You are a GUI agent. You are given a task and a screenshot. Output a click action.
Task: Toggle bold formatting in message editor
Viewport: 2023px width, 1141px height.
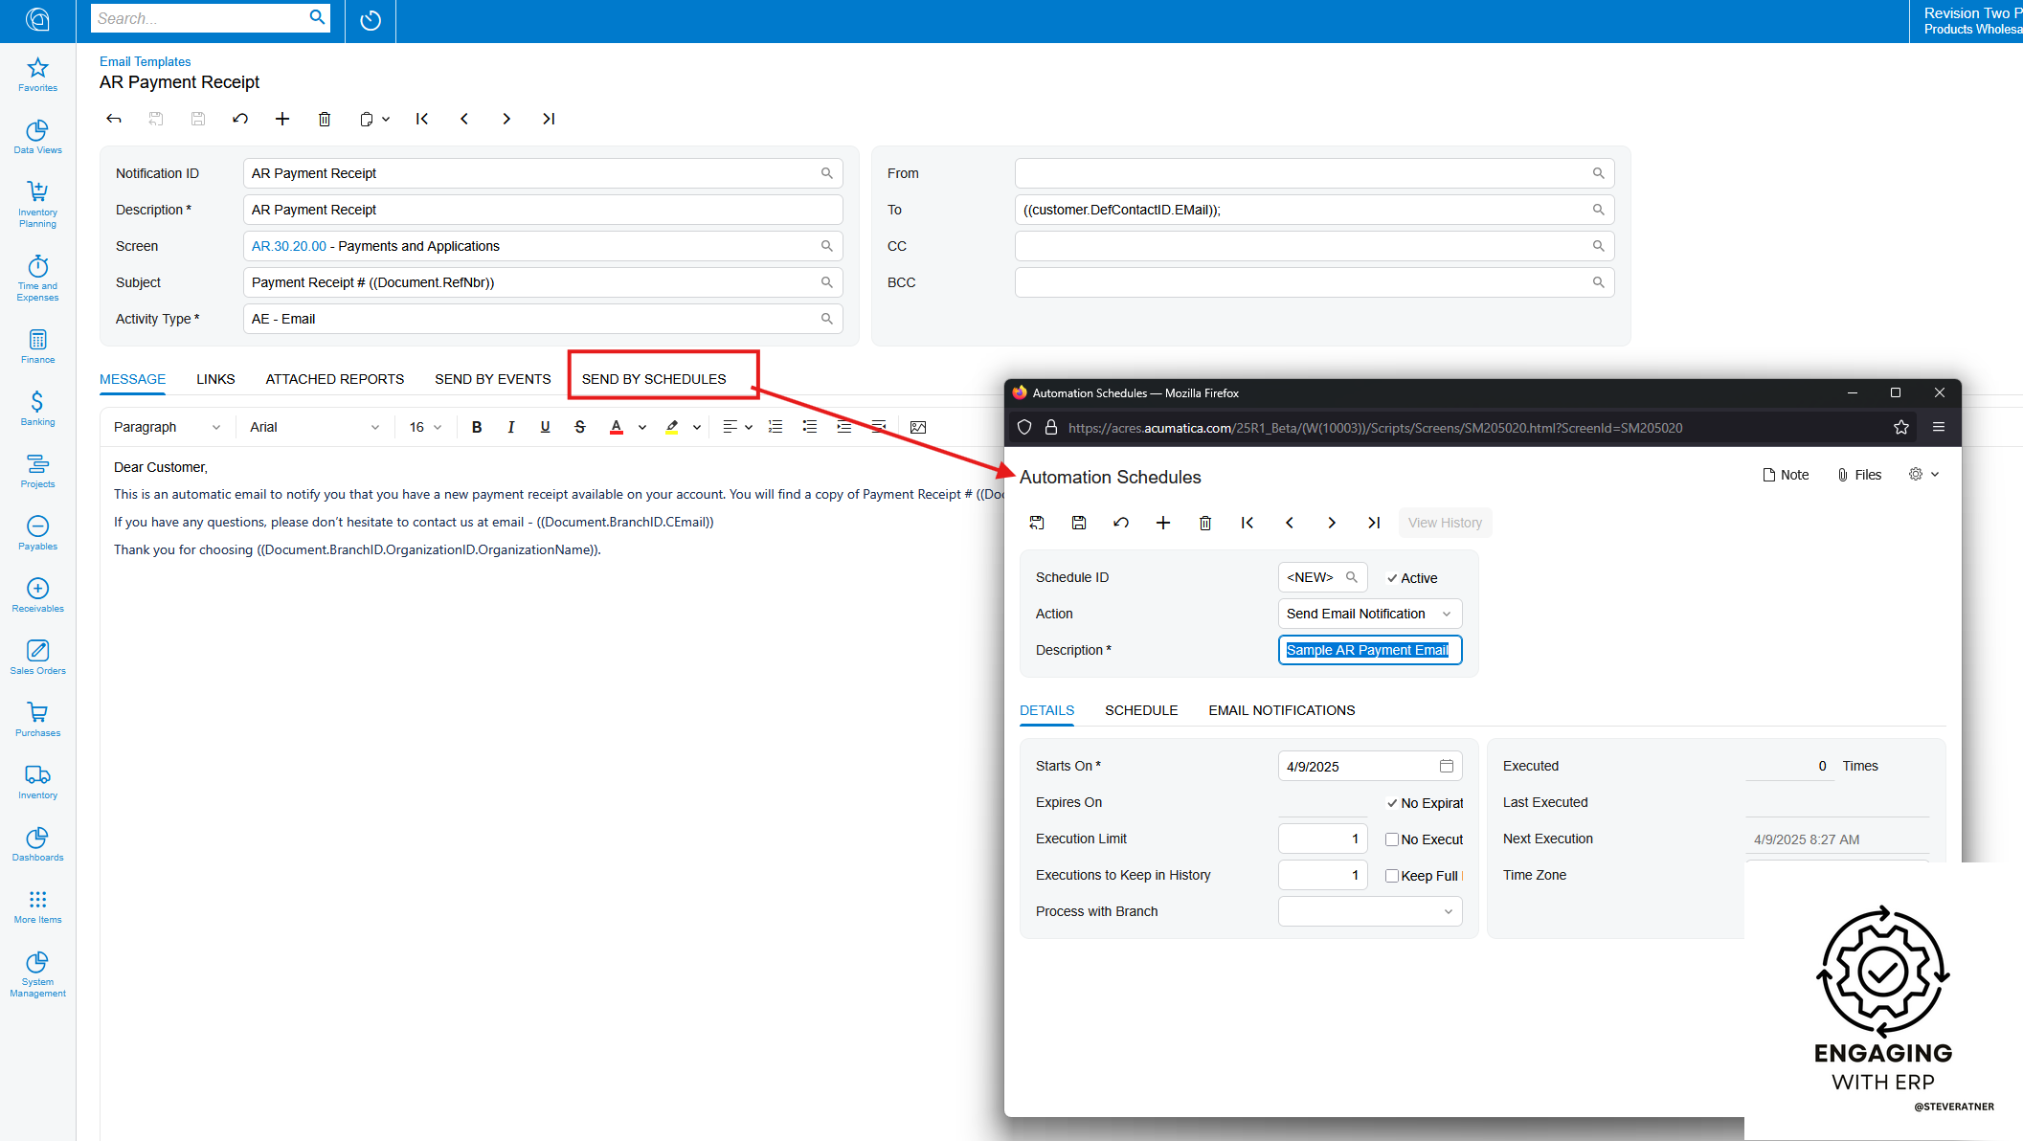[477, 427]
